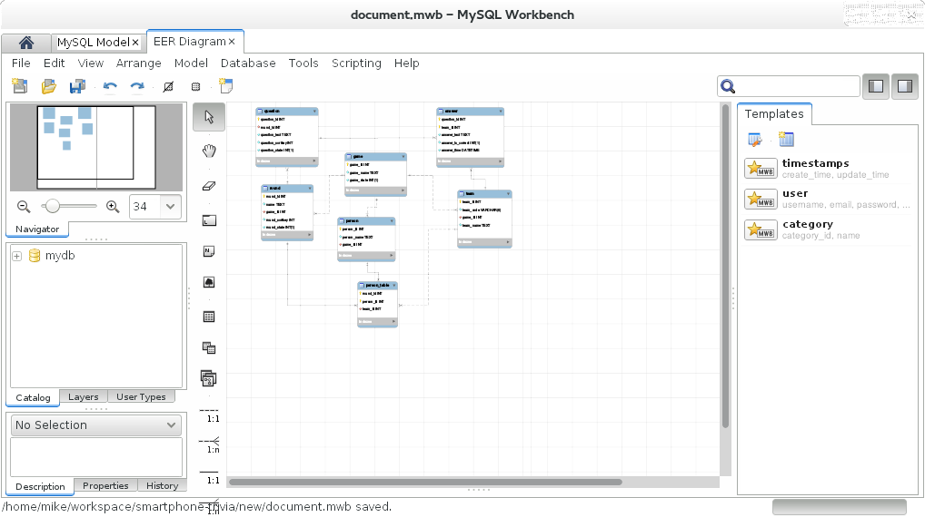Expand the mydb schema tree node
Image resolution: width=925 pixels, height=517 pixels.
pos(16,256)
